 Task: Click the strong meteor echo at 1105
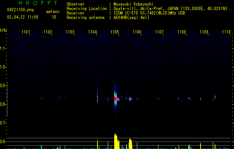pos(116,99)
